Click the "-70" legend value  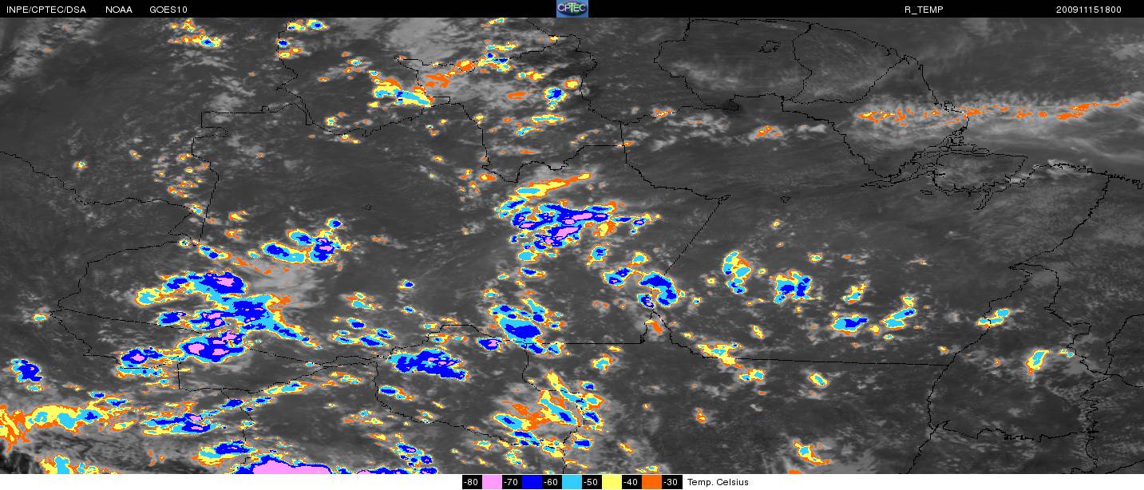click(x=511, y=482)
